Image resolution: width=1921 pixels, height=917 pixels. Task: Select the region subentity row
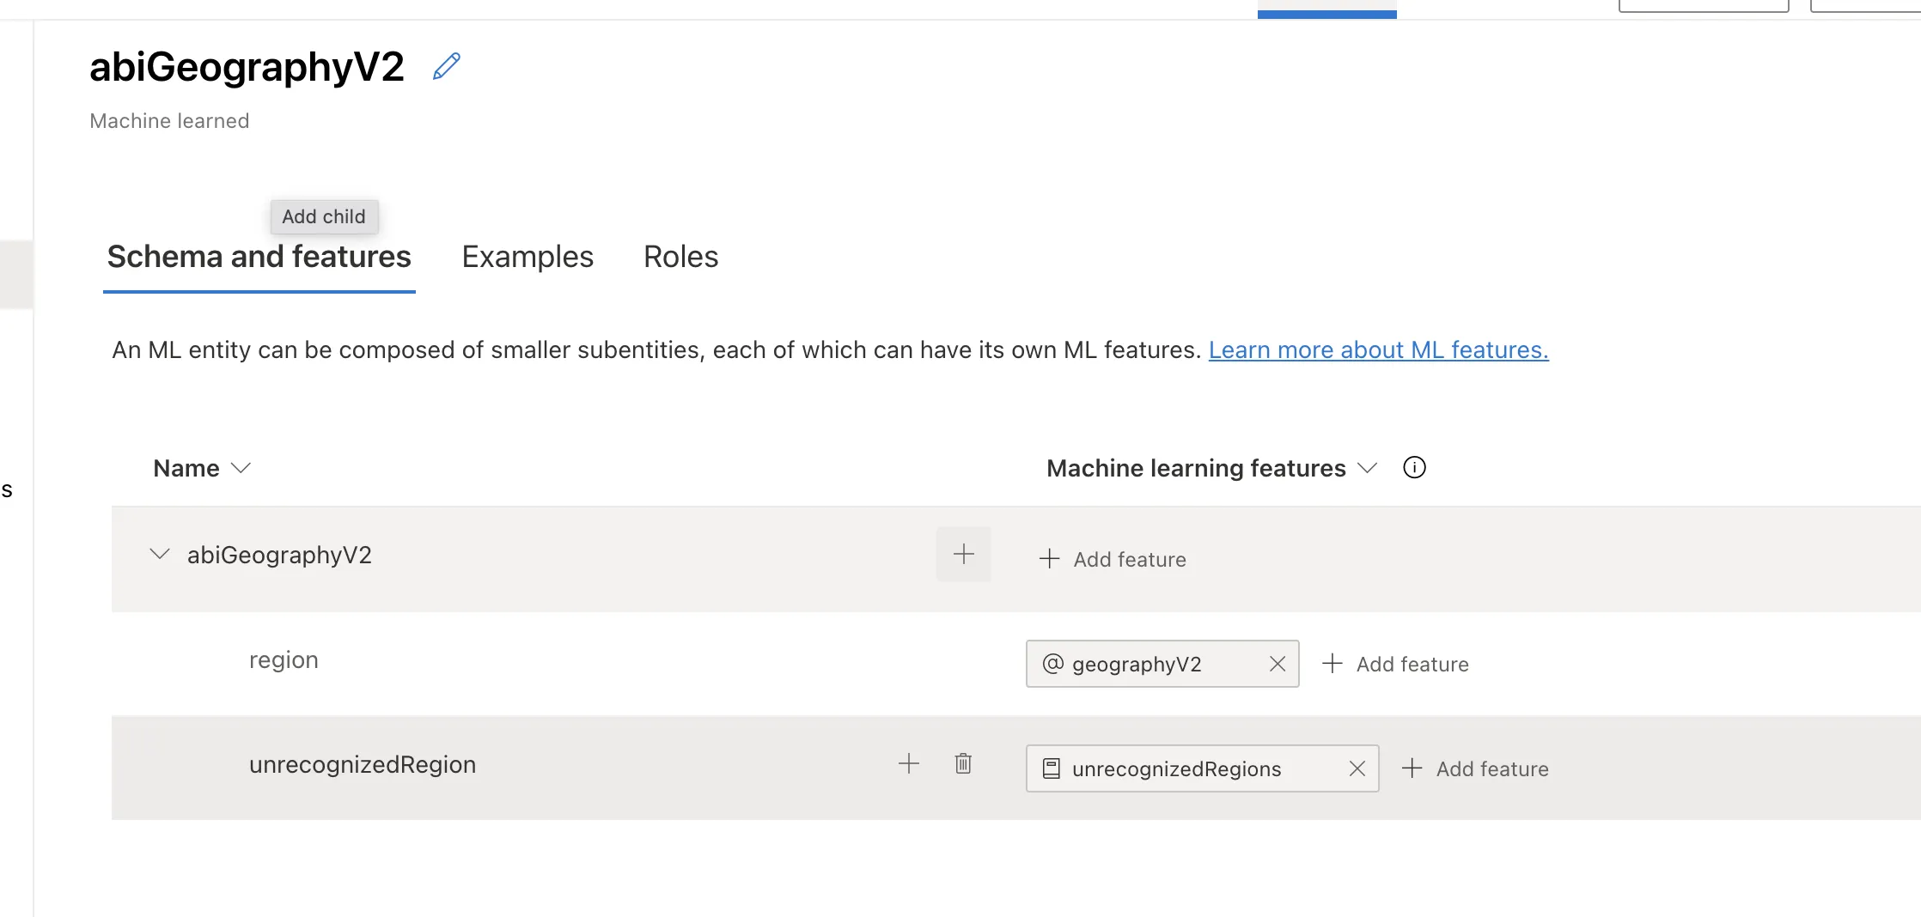pos(284,660)
